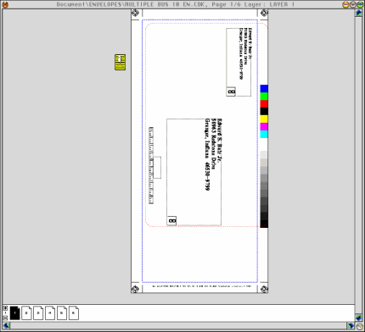The width and height of the screenshot is (365, 332).
Task: Click the window title bar text
Action: (176, 4)
